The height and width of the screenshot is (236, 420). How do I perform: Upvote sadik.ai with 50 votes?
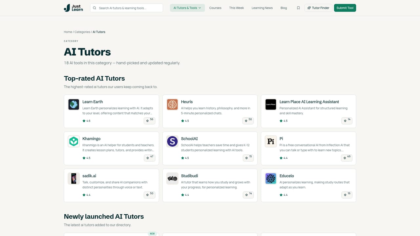pyautogui.click(x=149, y=195)
